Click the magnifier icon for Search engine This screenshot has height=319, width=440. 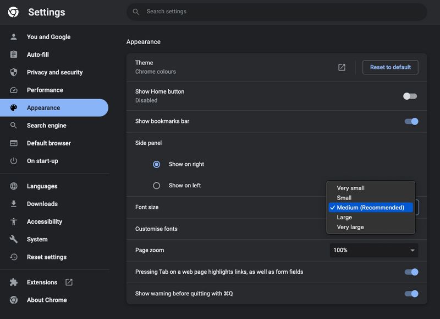coord(13,126)
